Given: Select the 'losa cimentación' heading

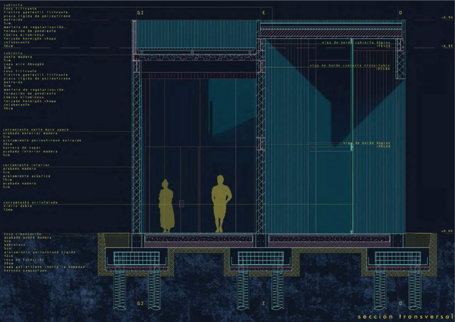Looking at the screenshot, I should click(x=22, y=234).
